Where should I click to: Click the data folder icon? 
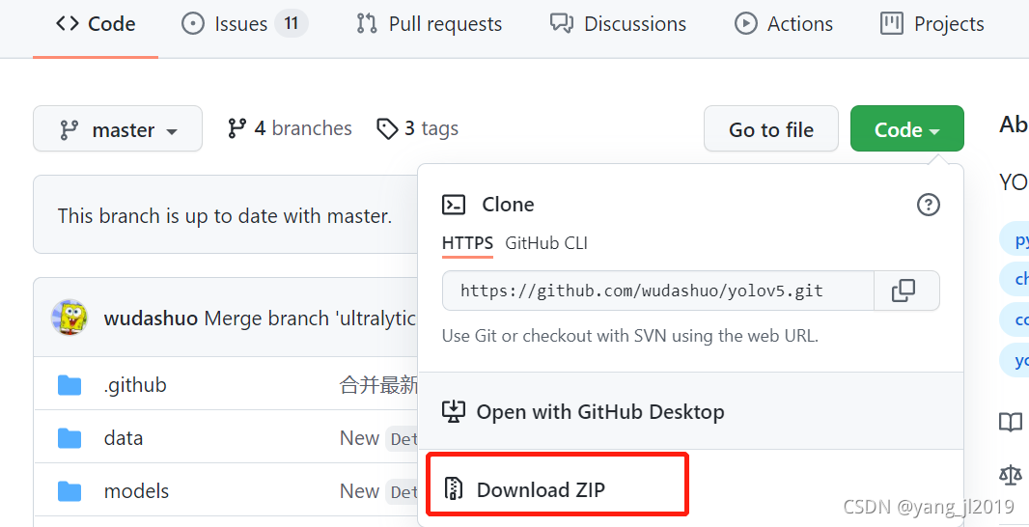click(x=70, y=438)
